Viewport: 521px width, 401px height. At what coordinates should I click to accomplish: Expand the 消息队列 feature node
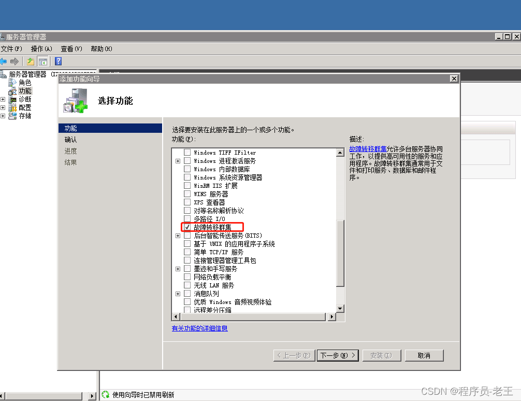(x=178, y=294)
